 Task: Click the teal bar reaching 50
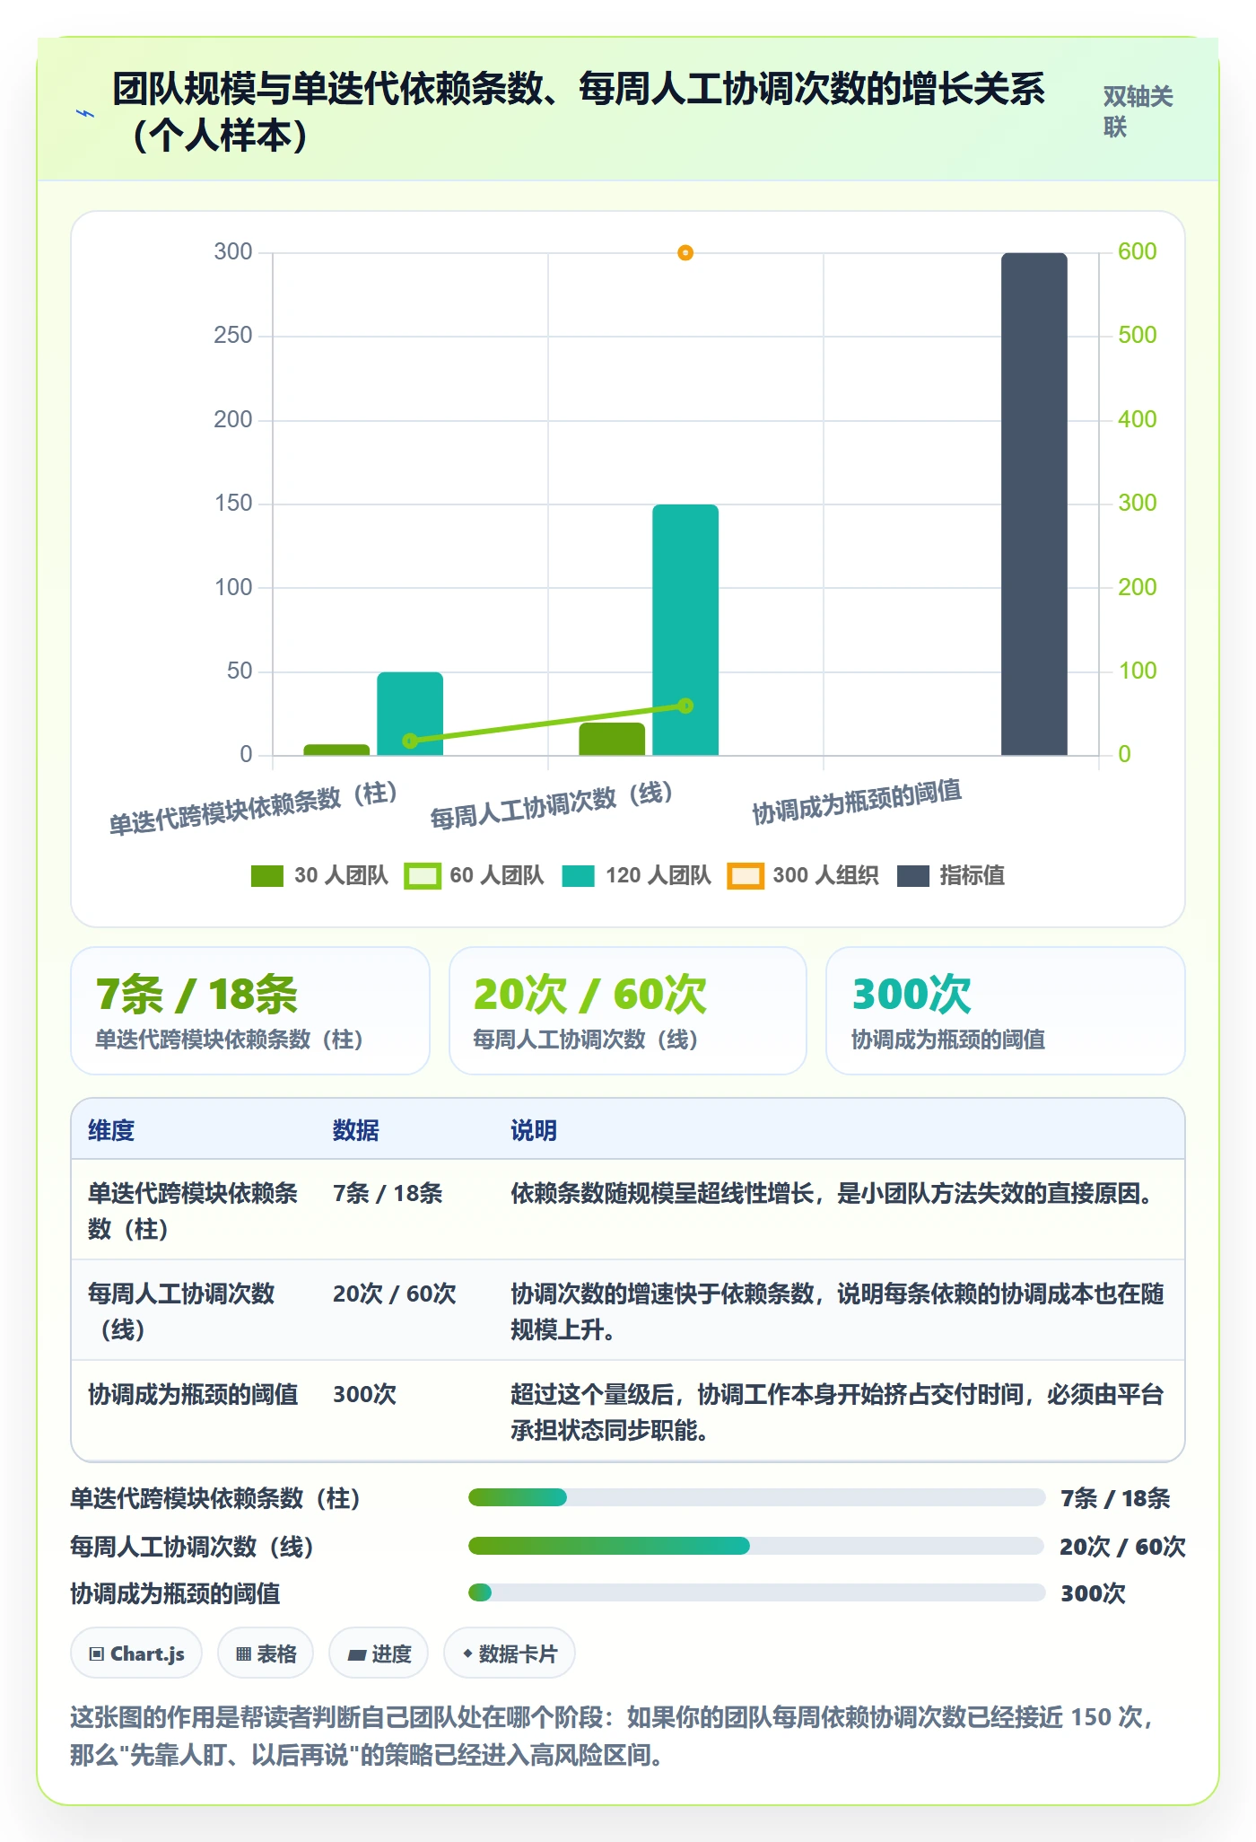pyautogui.click(x=410, y=713)
